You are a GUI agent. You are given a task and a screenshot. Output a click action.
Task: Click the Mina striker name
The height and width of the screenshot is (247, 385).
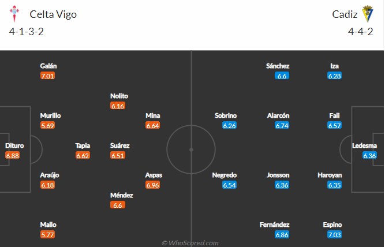[153, 115]
